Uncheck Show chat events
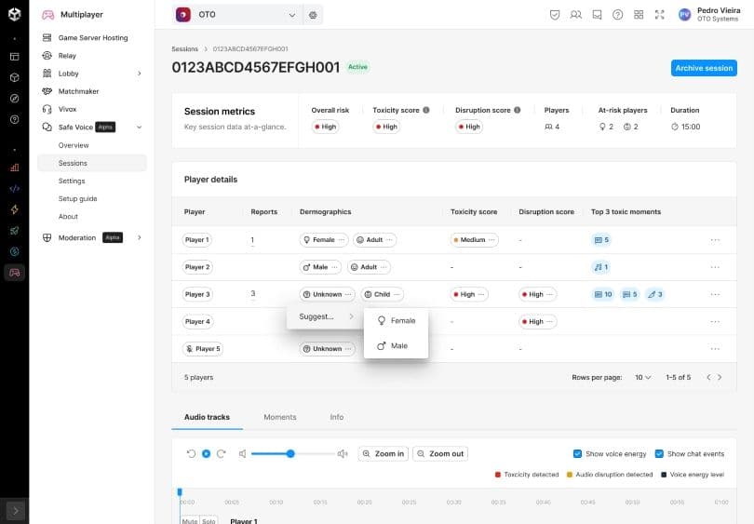754x524 pixels. pos(659,454)
